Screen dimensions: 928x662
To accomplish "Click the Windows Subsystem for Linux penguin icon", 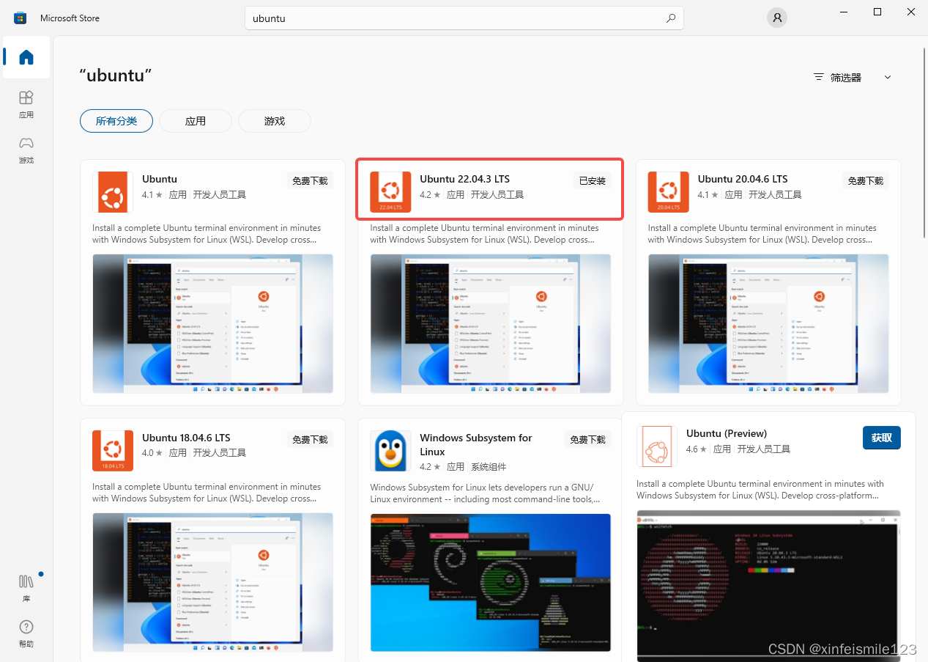I will [x=390, y=451].
